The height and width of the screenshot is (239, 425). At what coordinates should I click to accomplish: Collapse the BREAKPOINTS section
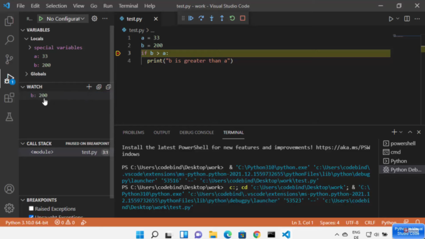pos(23,200)
